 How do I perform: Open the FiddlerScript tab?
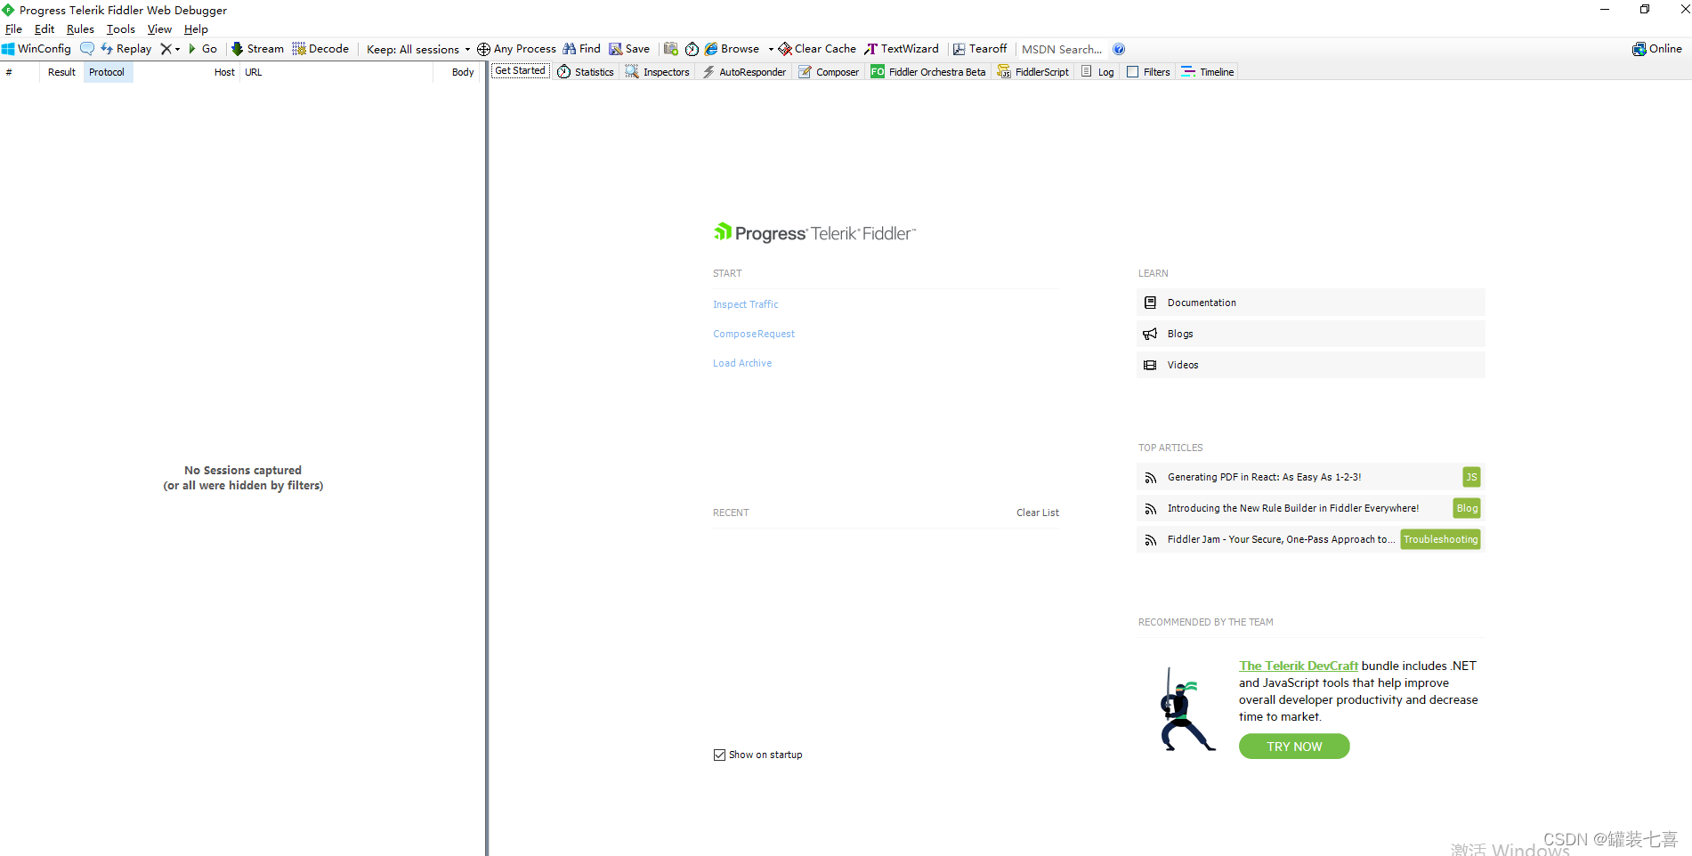coord(1033,72)
